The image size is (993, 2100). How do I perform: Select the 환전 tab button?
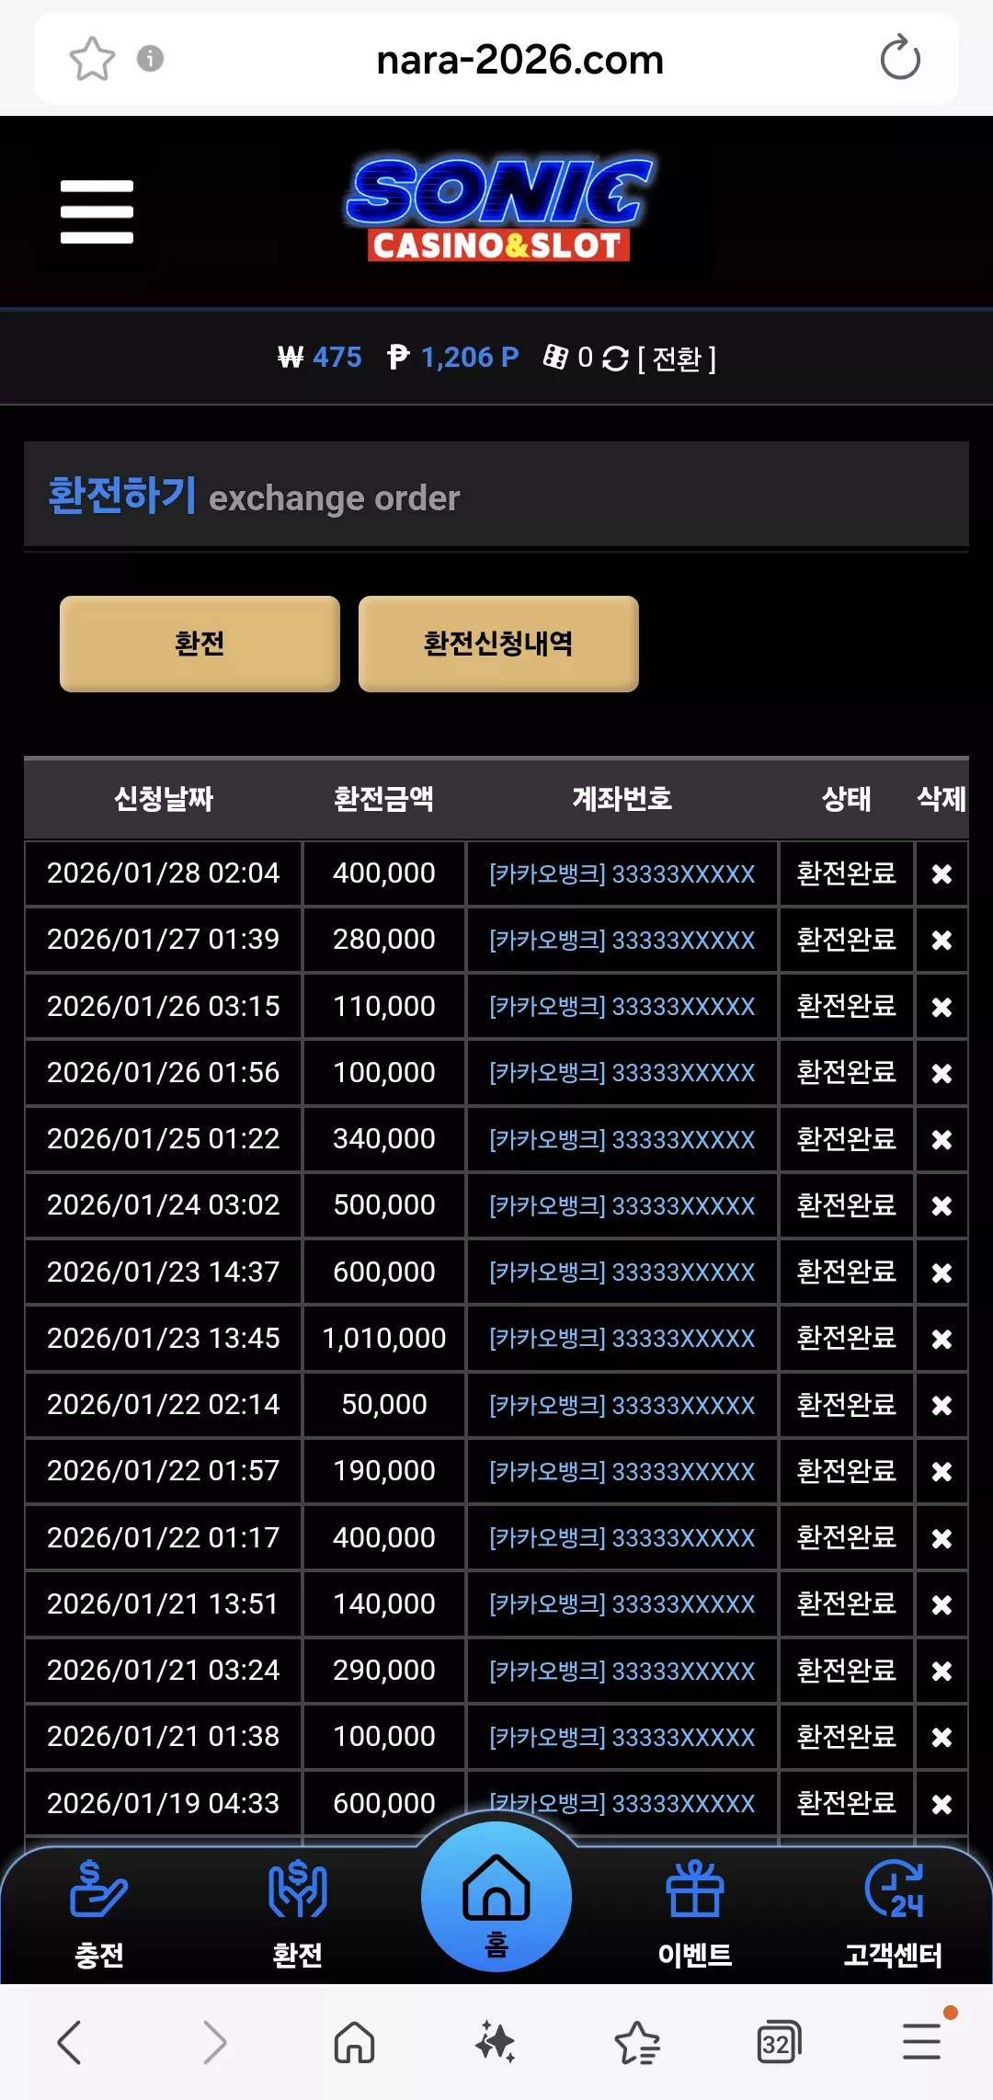click(200, 644)
